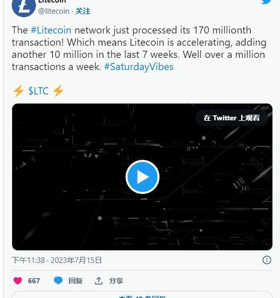Screen dimensions: 280x298
Task: Click the 667 likes count
Action: click(34, 281)
